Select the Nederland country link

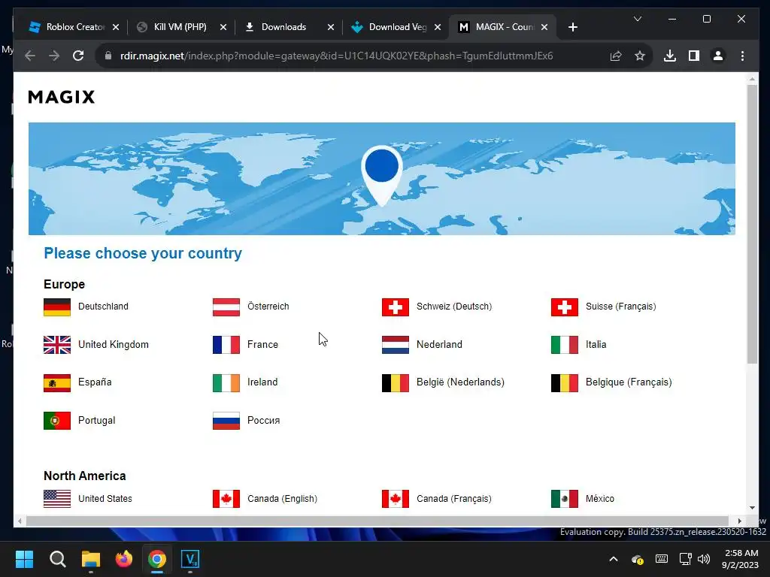point(439,344)
